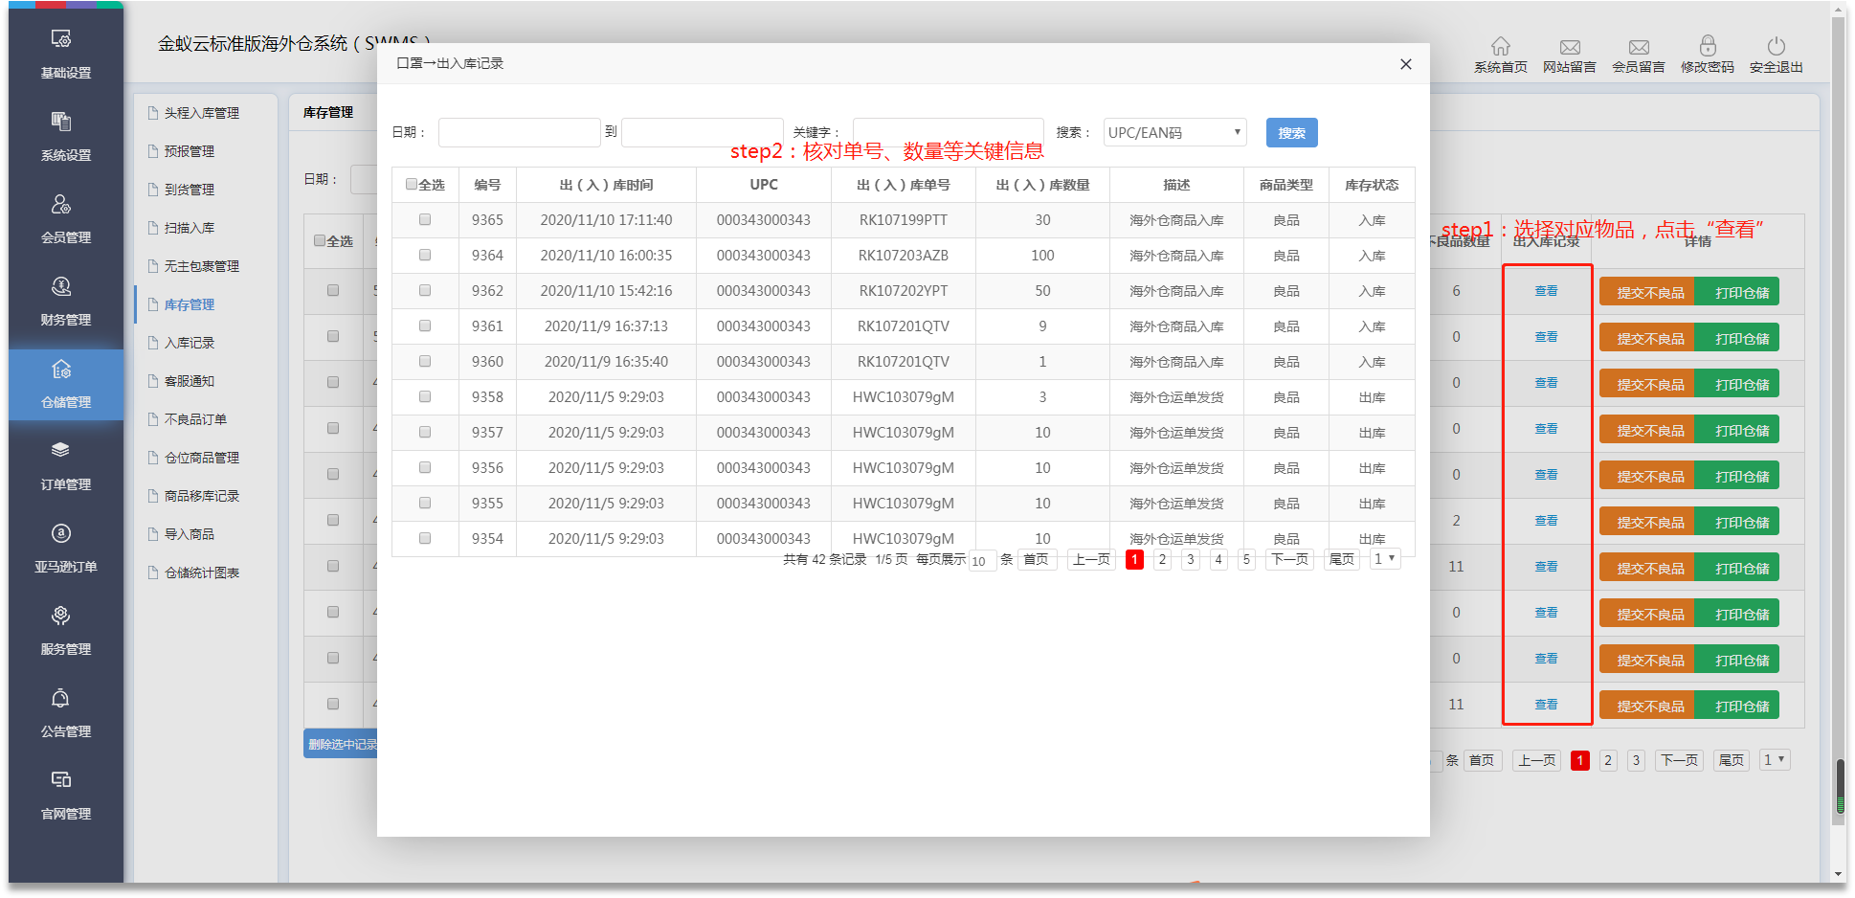Open the 财务管理 sidebar icon
Image resolution: width=1855 pixels, height=898 pixels.
tap(61, 287)
